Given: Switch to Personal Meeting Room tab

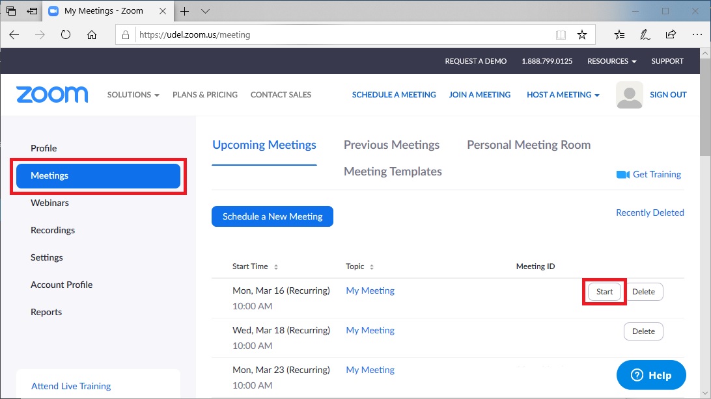Looking at the screenshot, I should tap(529, 145).
